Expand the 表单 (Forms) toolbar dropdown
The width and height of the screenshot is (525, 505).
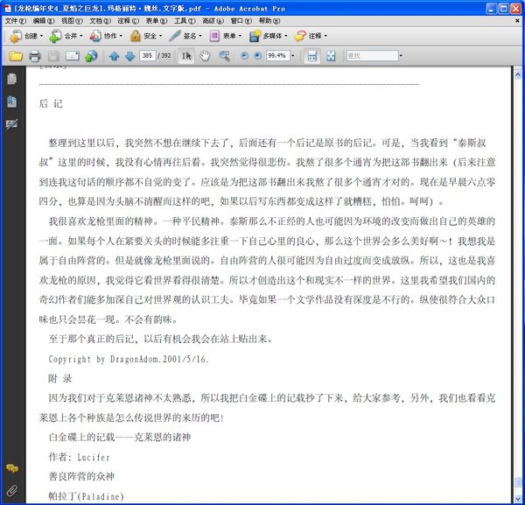[240, 36]
